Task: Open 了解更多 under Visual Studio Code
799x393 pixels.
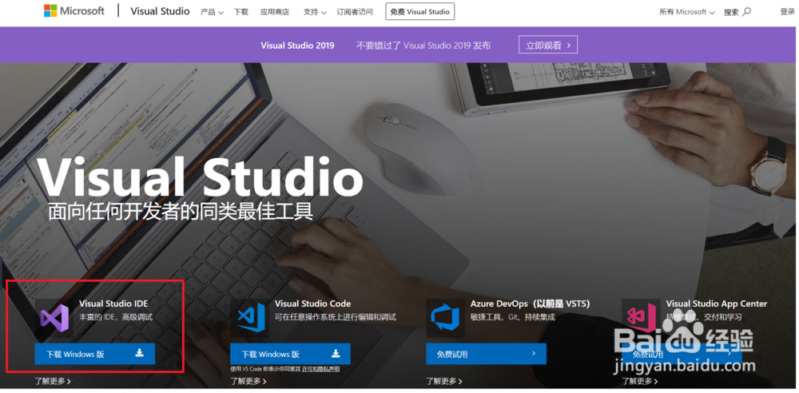Action: coord(248,381)
